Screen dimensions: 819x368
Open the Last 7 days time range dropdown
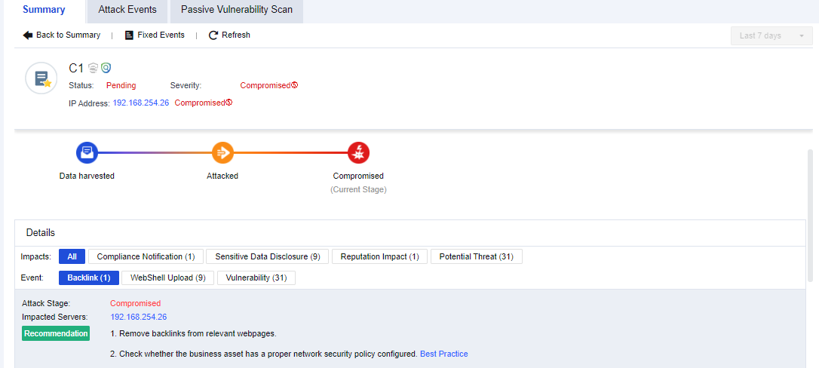[x=771, y=36]
